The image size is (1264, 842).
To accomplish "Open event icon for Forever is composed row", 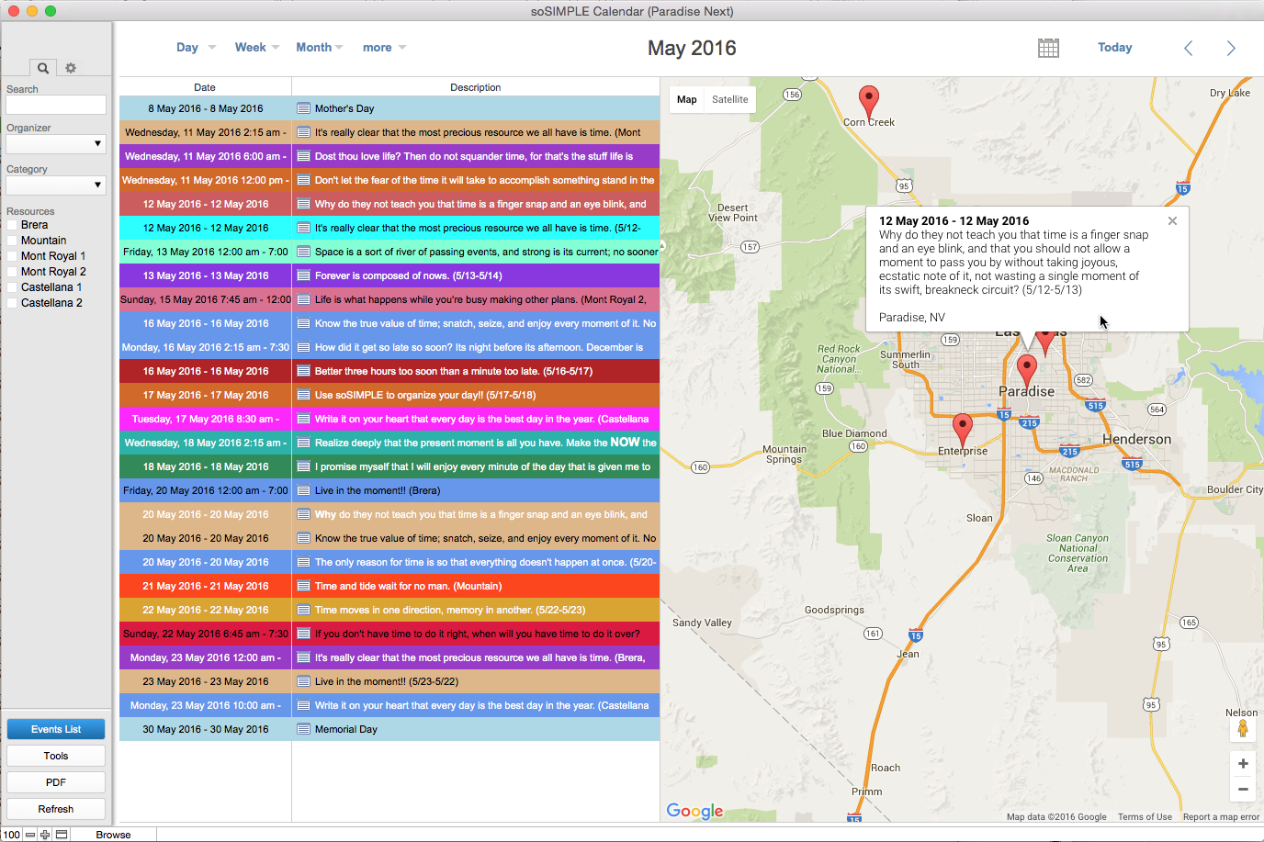I will click(303, 275).
